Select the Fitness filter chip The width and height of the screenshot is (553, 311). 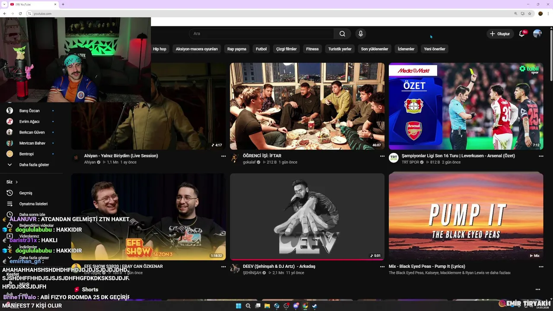pyautogui.click(x=312, y=49)
